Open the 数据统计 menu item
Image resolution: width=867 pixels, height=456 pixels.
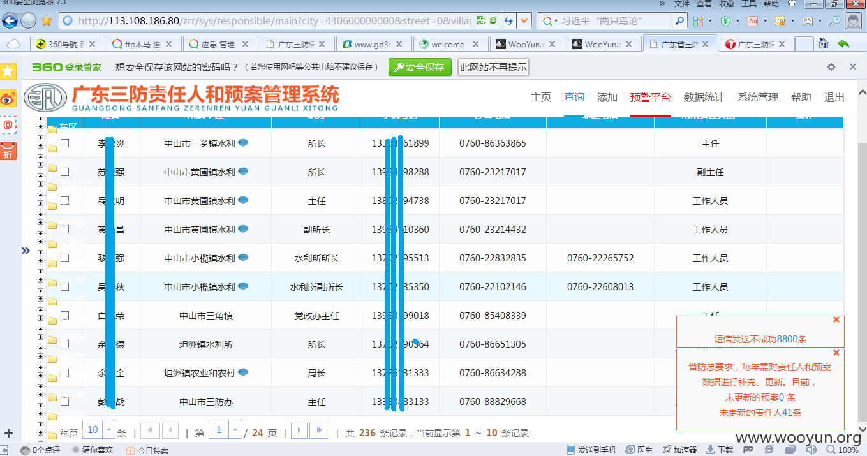[704, 98]
